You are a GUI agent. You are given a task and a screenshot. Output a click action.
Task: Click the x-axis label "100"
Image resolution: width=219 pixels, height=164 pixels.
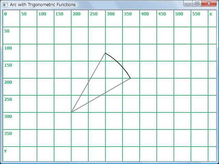coord(42,14)
